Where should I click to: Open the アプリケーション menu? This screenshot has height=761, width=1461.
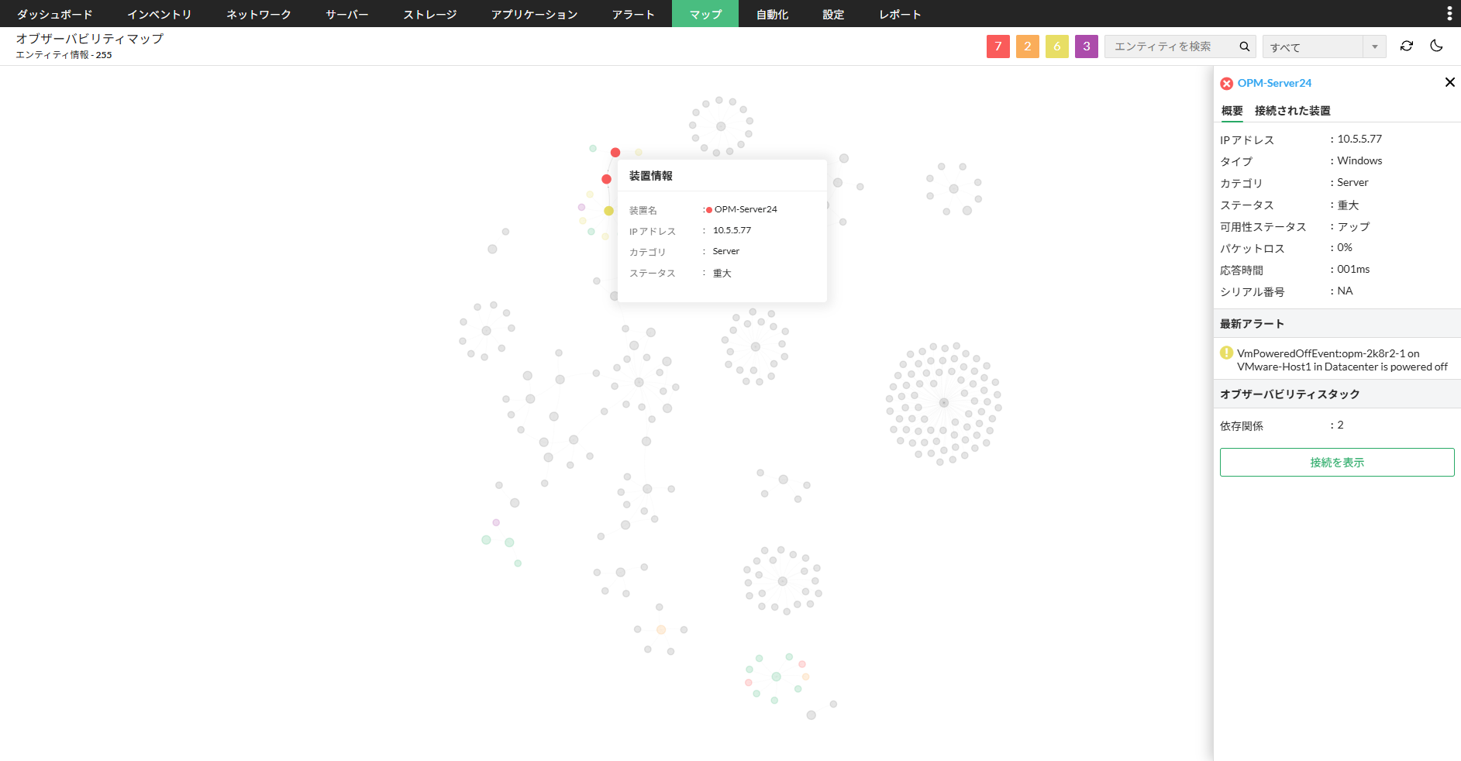(x=535, y=14)
